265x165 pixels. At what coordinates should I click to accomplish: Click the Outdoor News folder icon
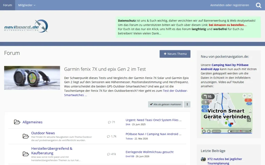pos(26,136)
